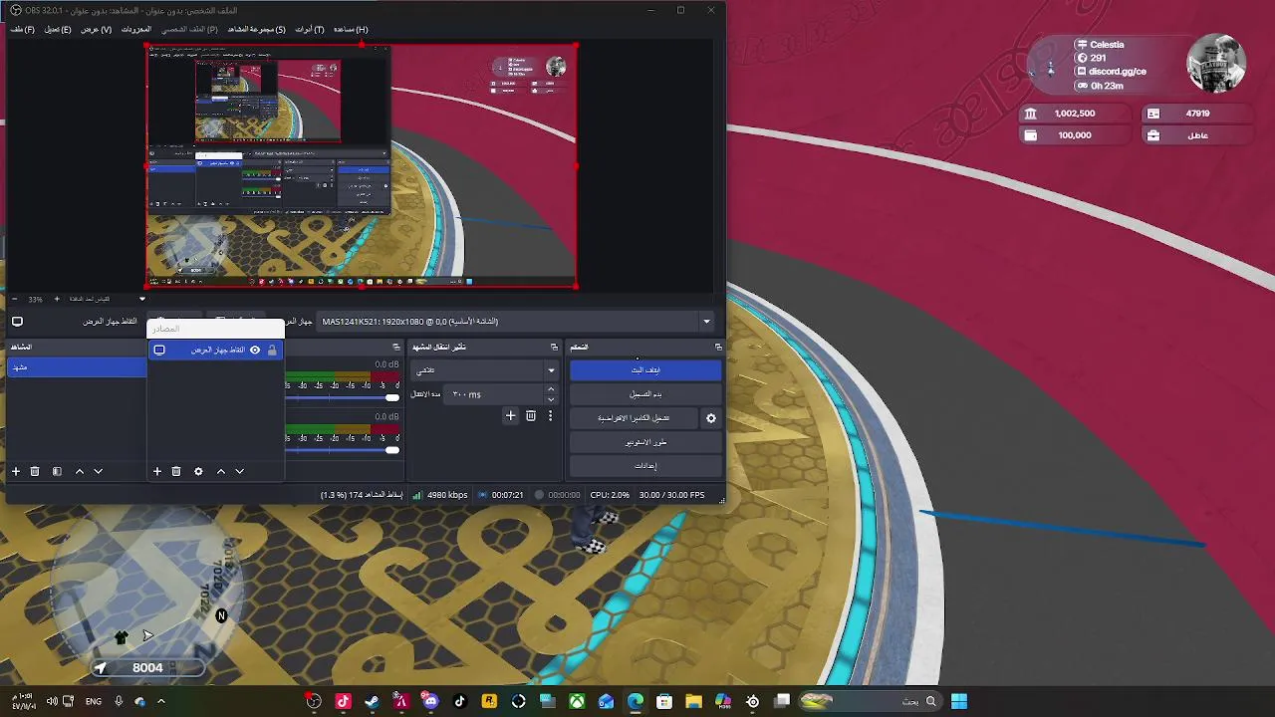Show hidden system tray icons chevron
Image resolution: width=1275 pixels, height=717 pixels.
[x=162, y=701]
